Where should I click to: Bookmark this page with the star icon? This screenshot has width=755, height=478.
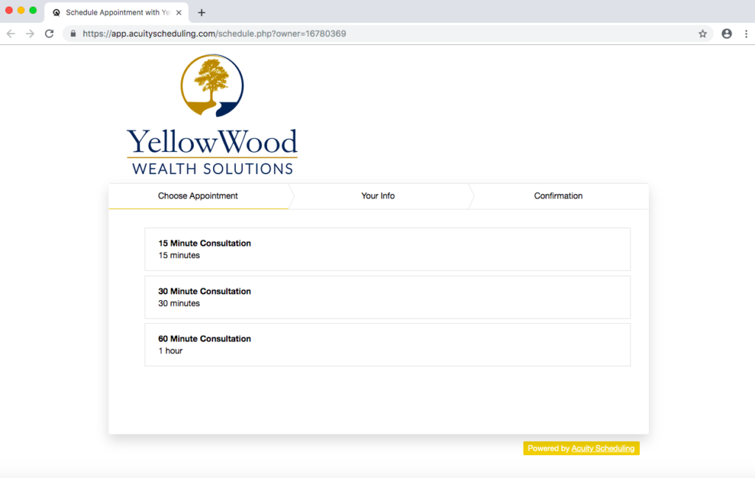[x=703, y=34]
